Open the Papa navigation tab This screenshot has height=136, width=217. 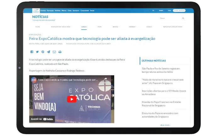pos(100,27)
